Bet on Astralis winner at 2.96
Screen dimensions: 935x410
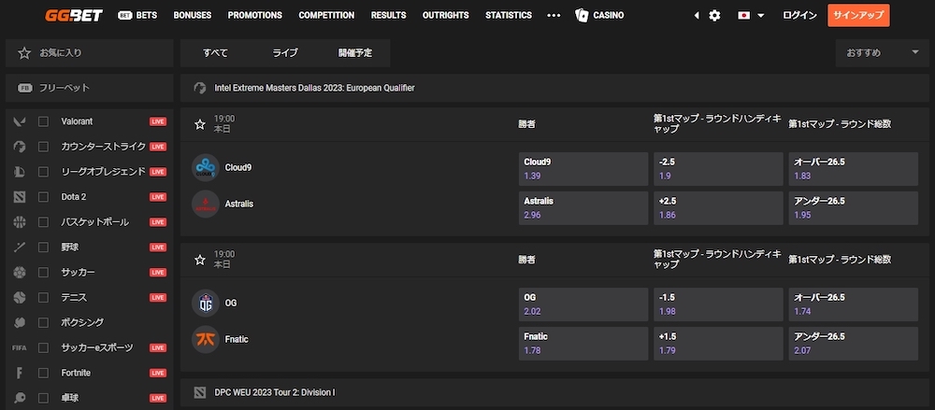click(x=583, y=208)
